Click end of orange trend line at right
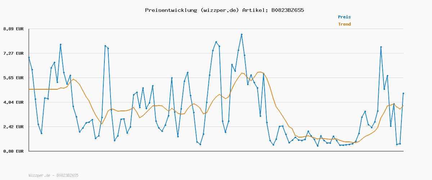 click(x=403, y=105)
